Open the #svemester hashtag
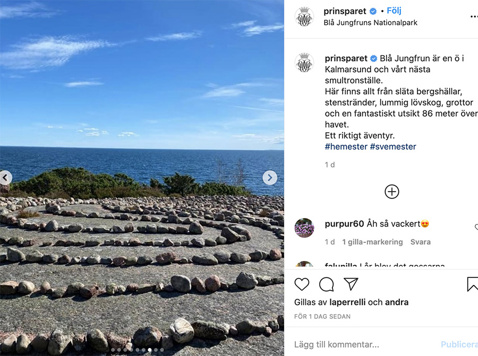478x356 pixels. pos(393,146)
